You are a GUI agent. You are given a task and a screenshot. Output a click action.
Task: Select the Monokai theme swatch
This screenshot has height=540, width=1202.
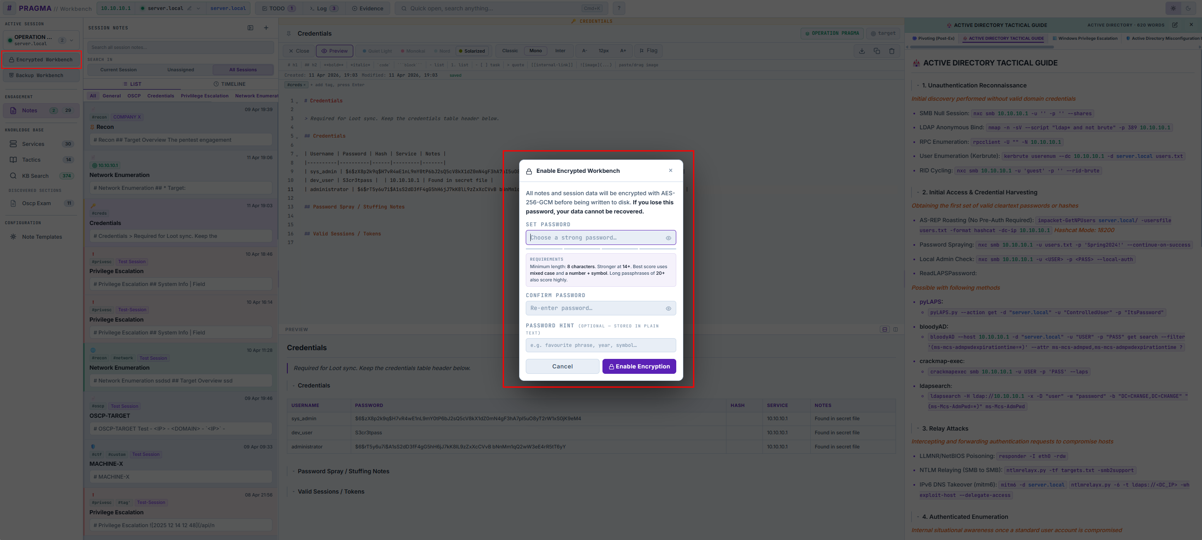[413, 51]
